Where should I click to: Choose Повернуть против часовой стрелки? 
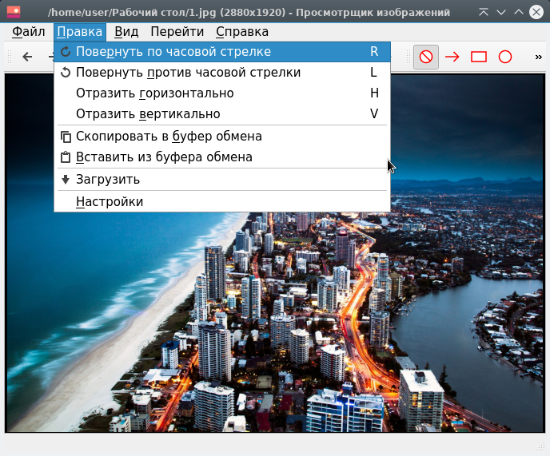click(188, 73)
